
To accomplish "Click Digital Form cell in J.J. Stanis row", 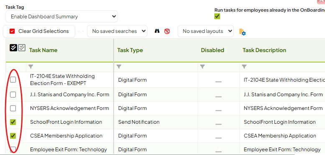I will point(132,95).
